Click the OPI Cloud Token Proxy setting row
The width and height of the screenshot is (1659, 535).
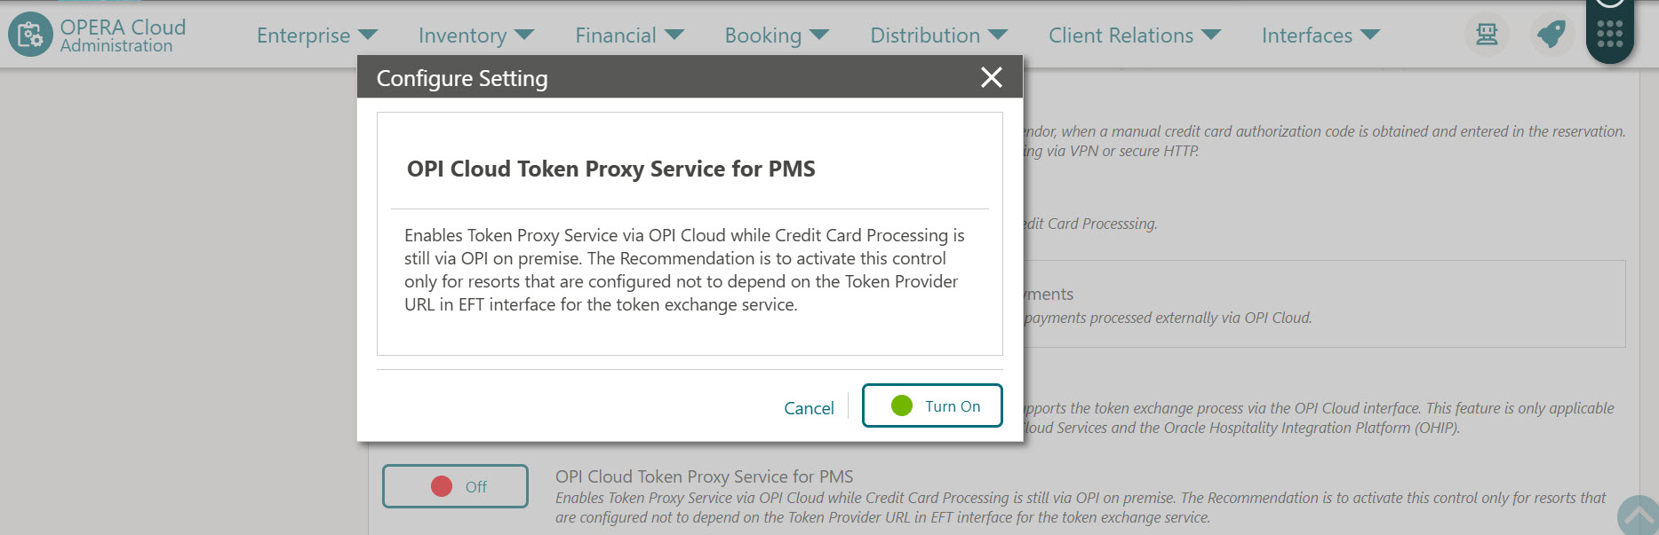click(x=703, y=476)
